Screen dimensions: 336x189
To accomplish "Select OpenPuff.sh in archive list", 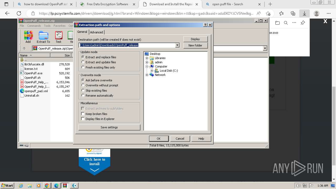I will tap(32, 78).
